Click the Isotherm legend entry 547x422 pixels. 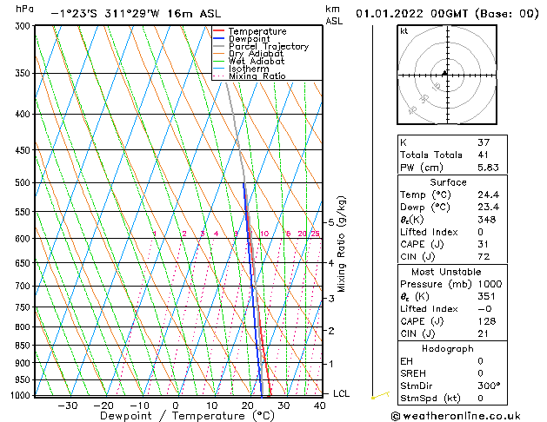click(x=249, y=69)
